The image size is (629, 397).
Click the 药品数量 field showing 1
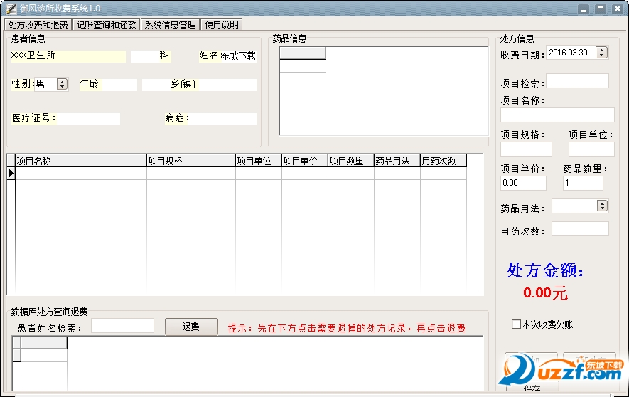[583, 183]
